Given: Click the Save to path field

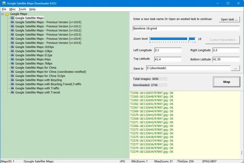Looking at the screenshot, I should [188, 68].
